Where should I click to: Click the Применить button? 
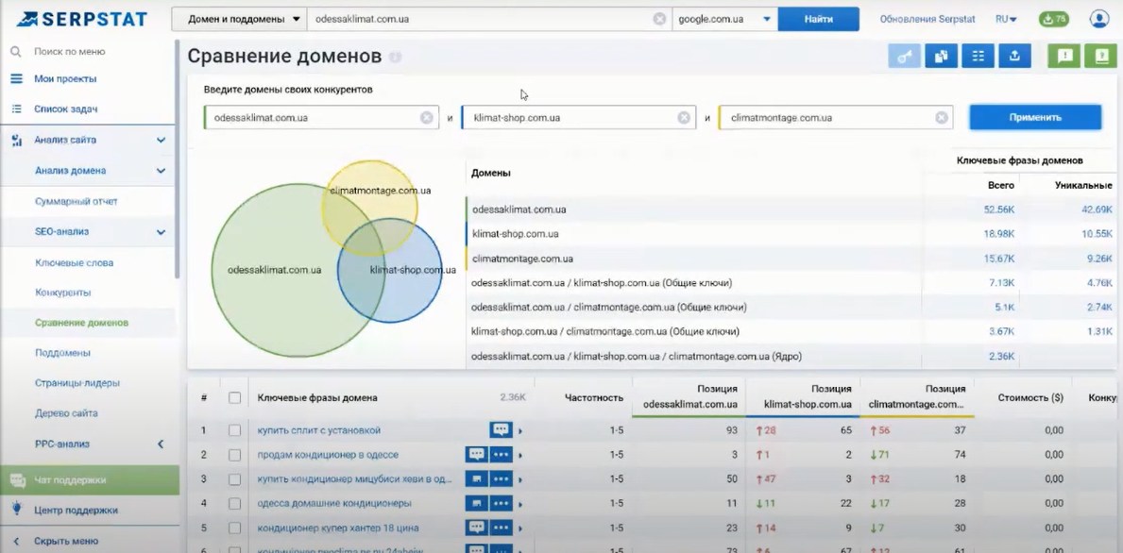[1035, 117]
